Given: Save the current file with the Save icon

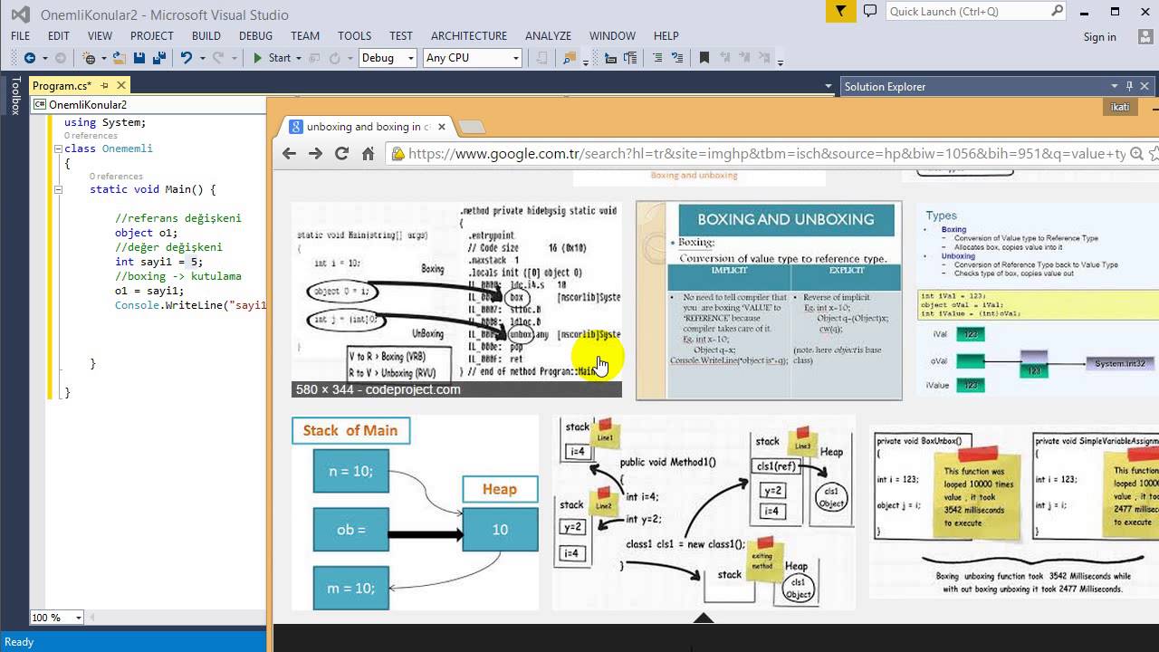Looking at the screenshot, I should click(x=139, y=58).
